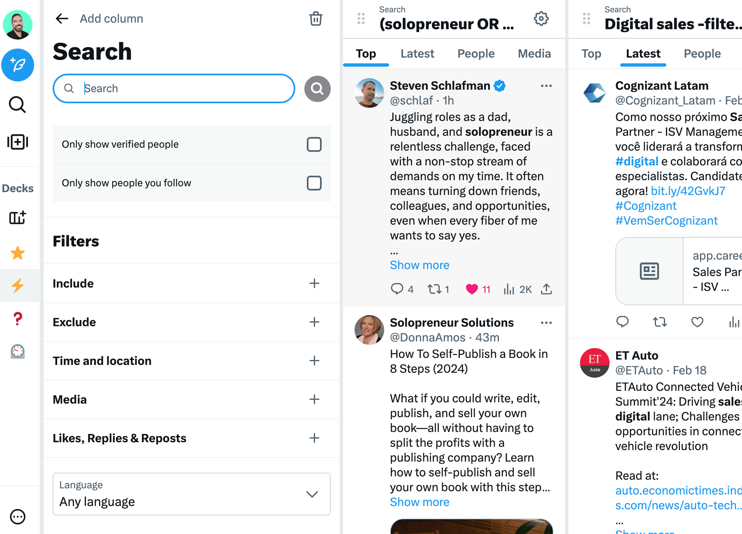Create a new deck with plus icon

click(18, 217)
